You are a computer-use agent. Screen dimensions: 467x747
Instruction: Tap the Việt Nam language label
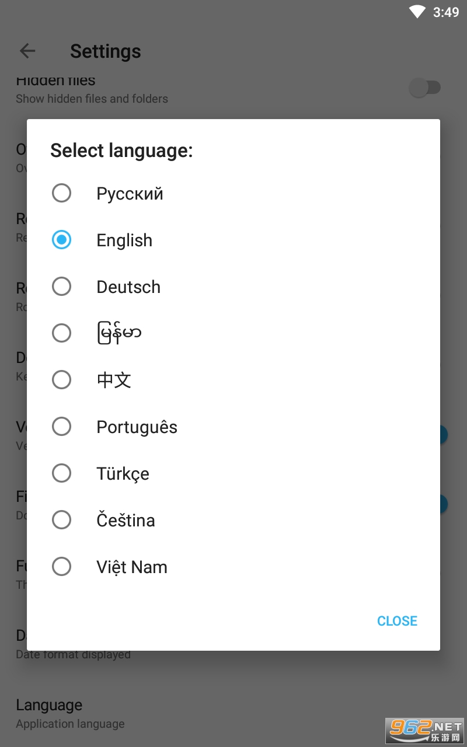pyautogui.click(x=132, y=567)
